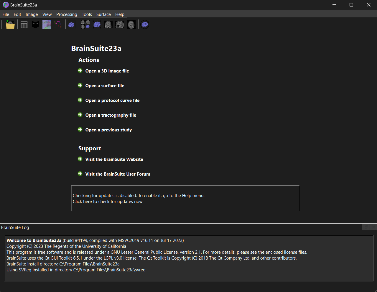Click the open file folder toolbar icon
Viewport: 377px width, 292px height.
click(10, 24)
